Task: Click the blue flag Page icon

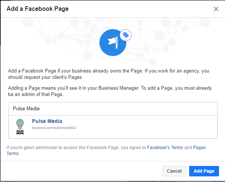Action: click(113, 43)
